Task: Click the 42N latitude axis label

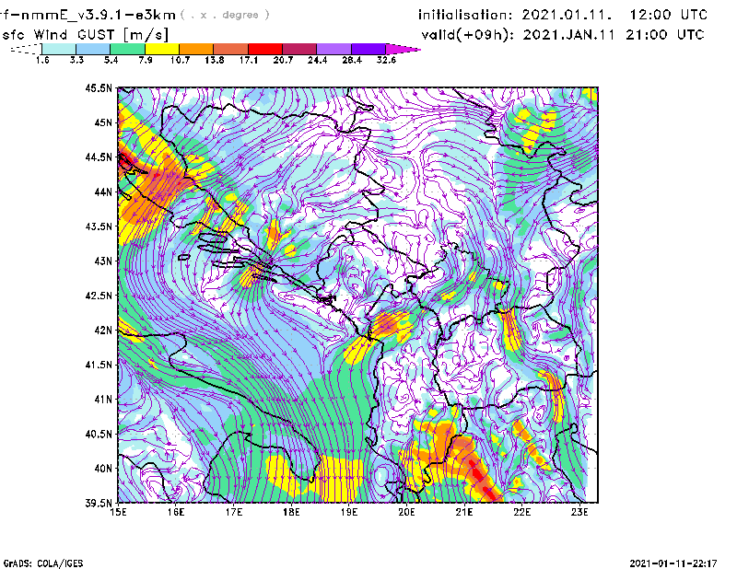Action: point(101,330)
